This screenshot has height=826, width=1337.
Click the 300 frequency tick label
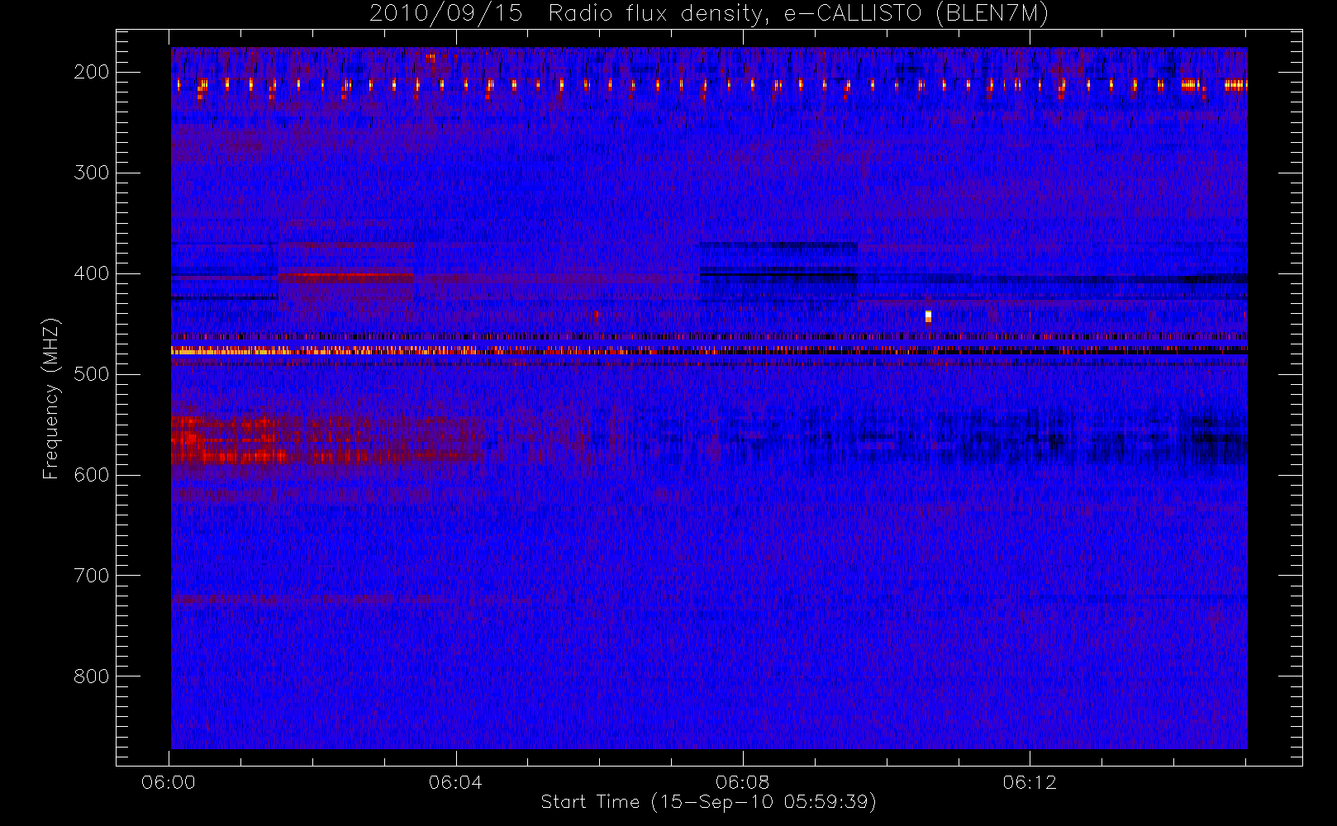coord(92,173)
